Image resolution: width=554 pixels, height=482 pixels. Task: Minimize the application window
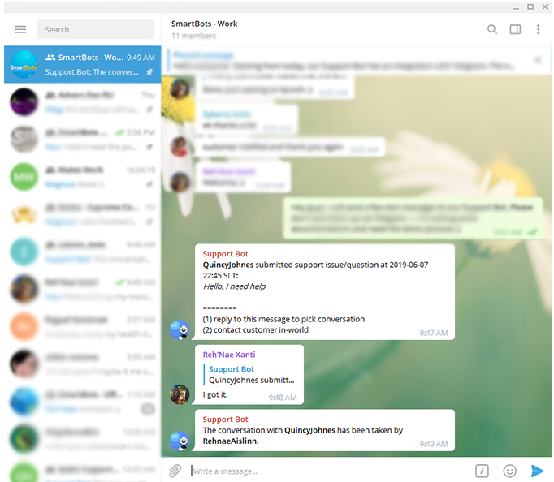point(516,7)
